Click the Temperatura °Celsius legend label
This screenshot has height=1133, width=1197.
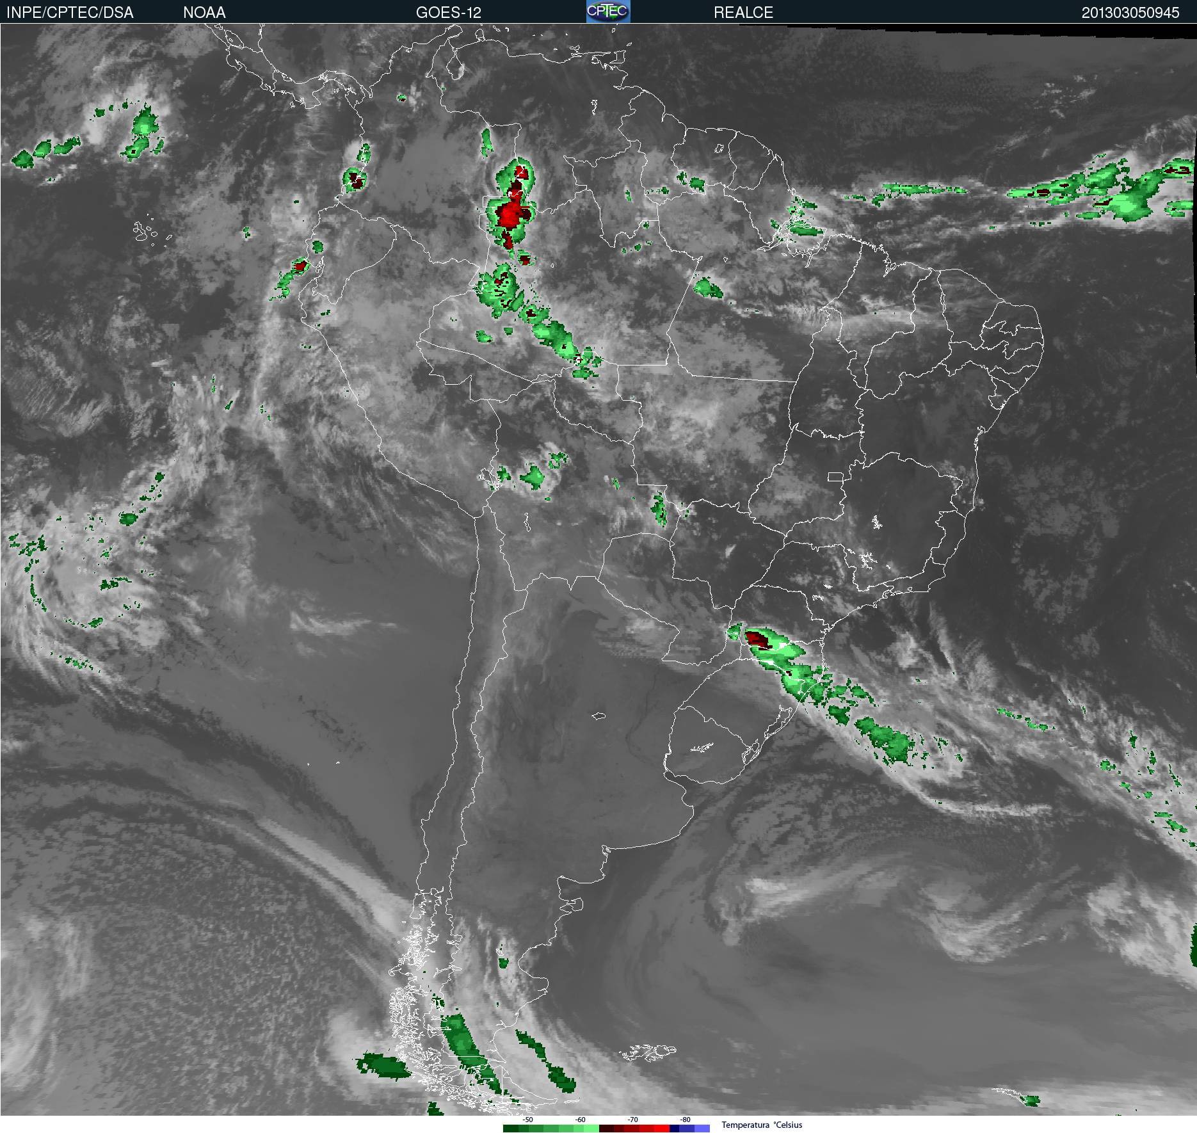coord(762,1125)
